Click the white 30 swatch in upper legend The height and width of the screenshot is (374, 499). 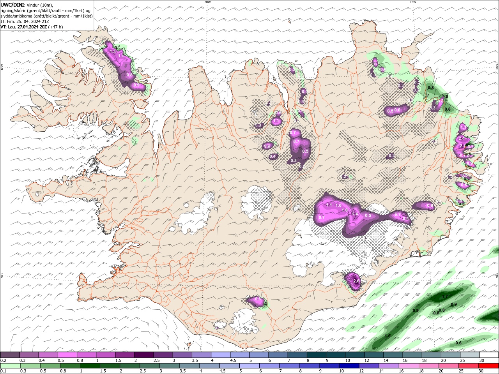point(489,355)
